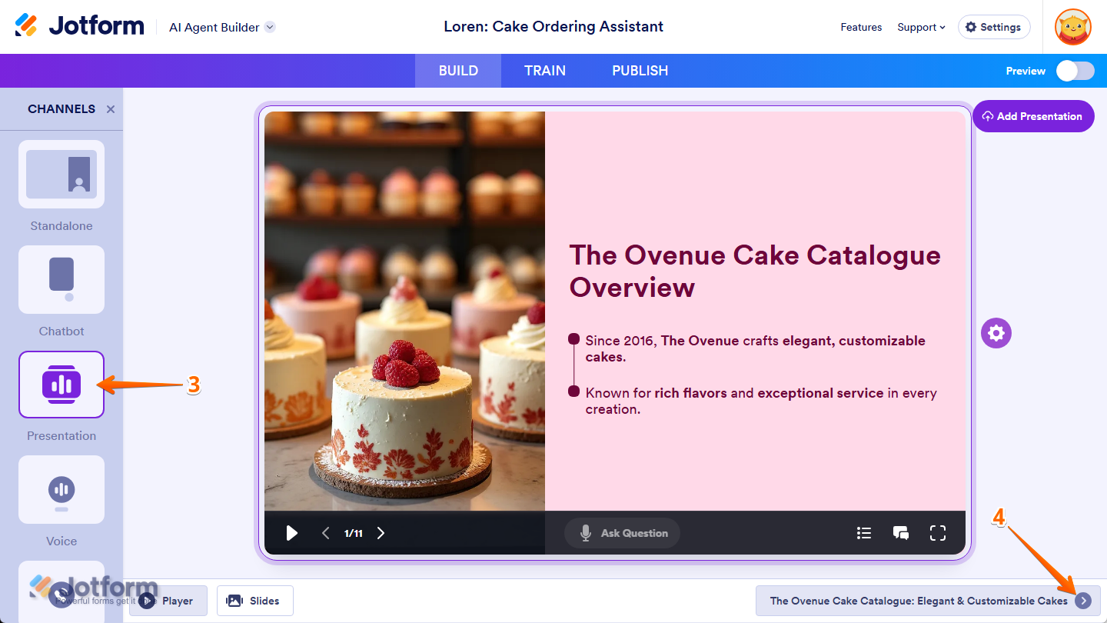Close the Channels panel
Viewport: 1107px width, 623px height.
coord(111,109)
